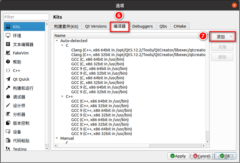The image size is (240, 163).
Task: Click the compiler list scroll-right arrow
Action: [204, 146]
